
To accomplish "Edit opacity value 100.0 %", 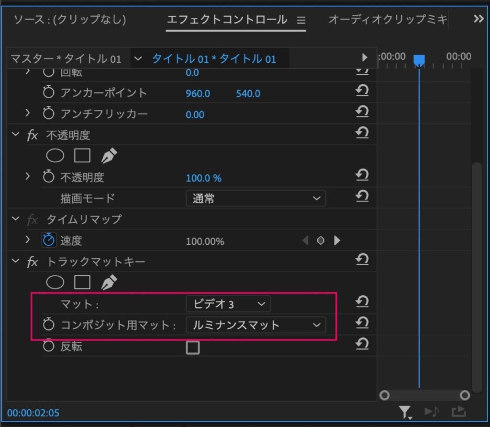I will (204, 178).
